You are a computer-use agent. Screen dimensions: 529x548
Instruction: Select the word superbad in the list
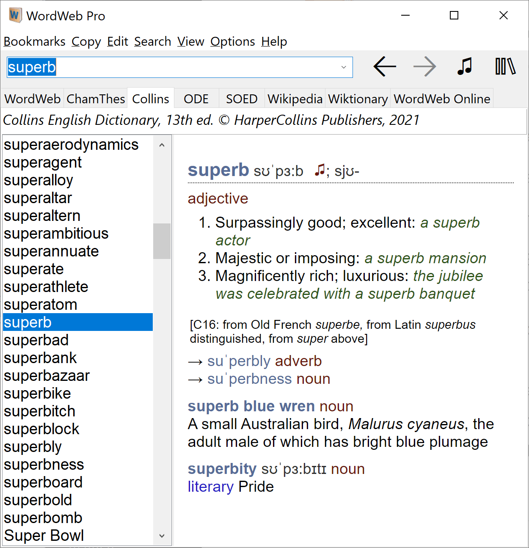(36, 340)
